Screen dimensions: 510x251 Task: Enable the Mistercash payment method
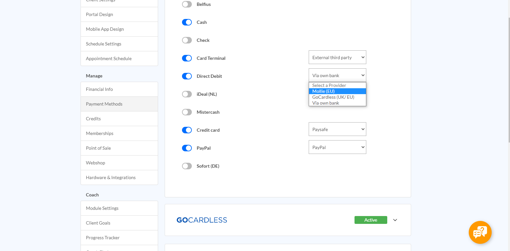click(187, 112)
